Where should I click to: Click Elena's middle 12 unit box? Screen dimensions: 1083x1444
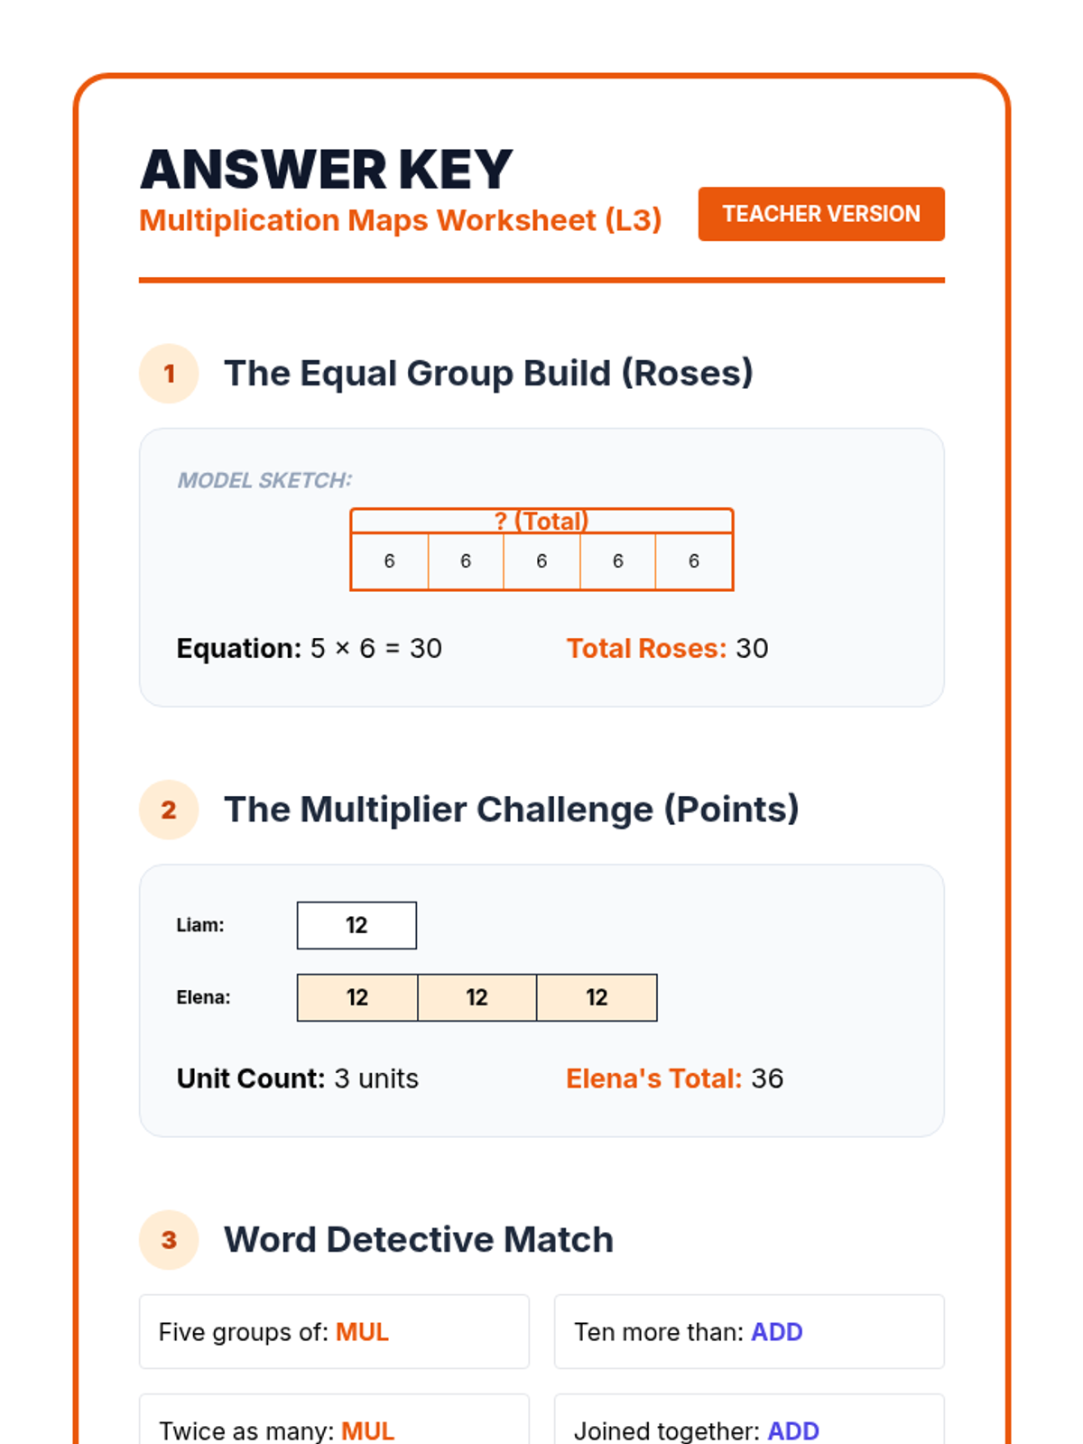477,997
